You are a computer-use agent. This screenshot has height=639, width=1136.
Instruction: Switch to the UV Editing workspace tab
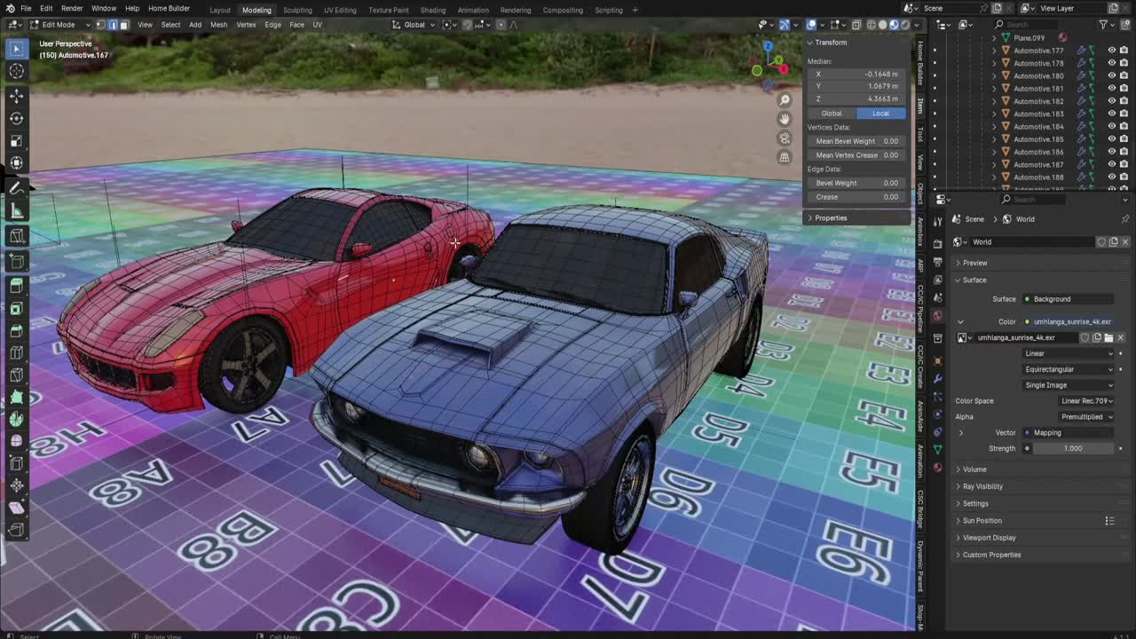(340, 10)
